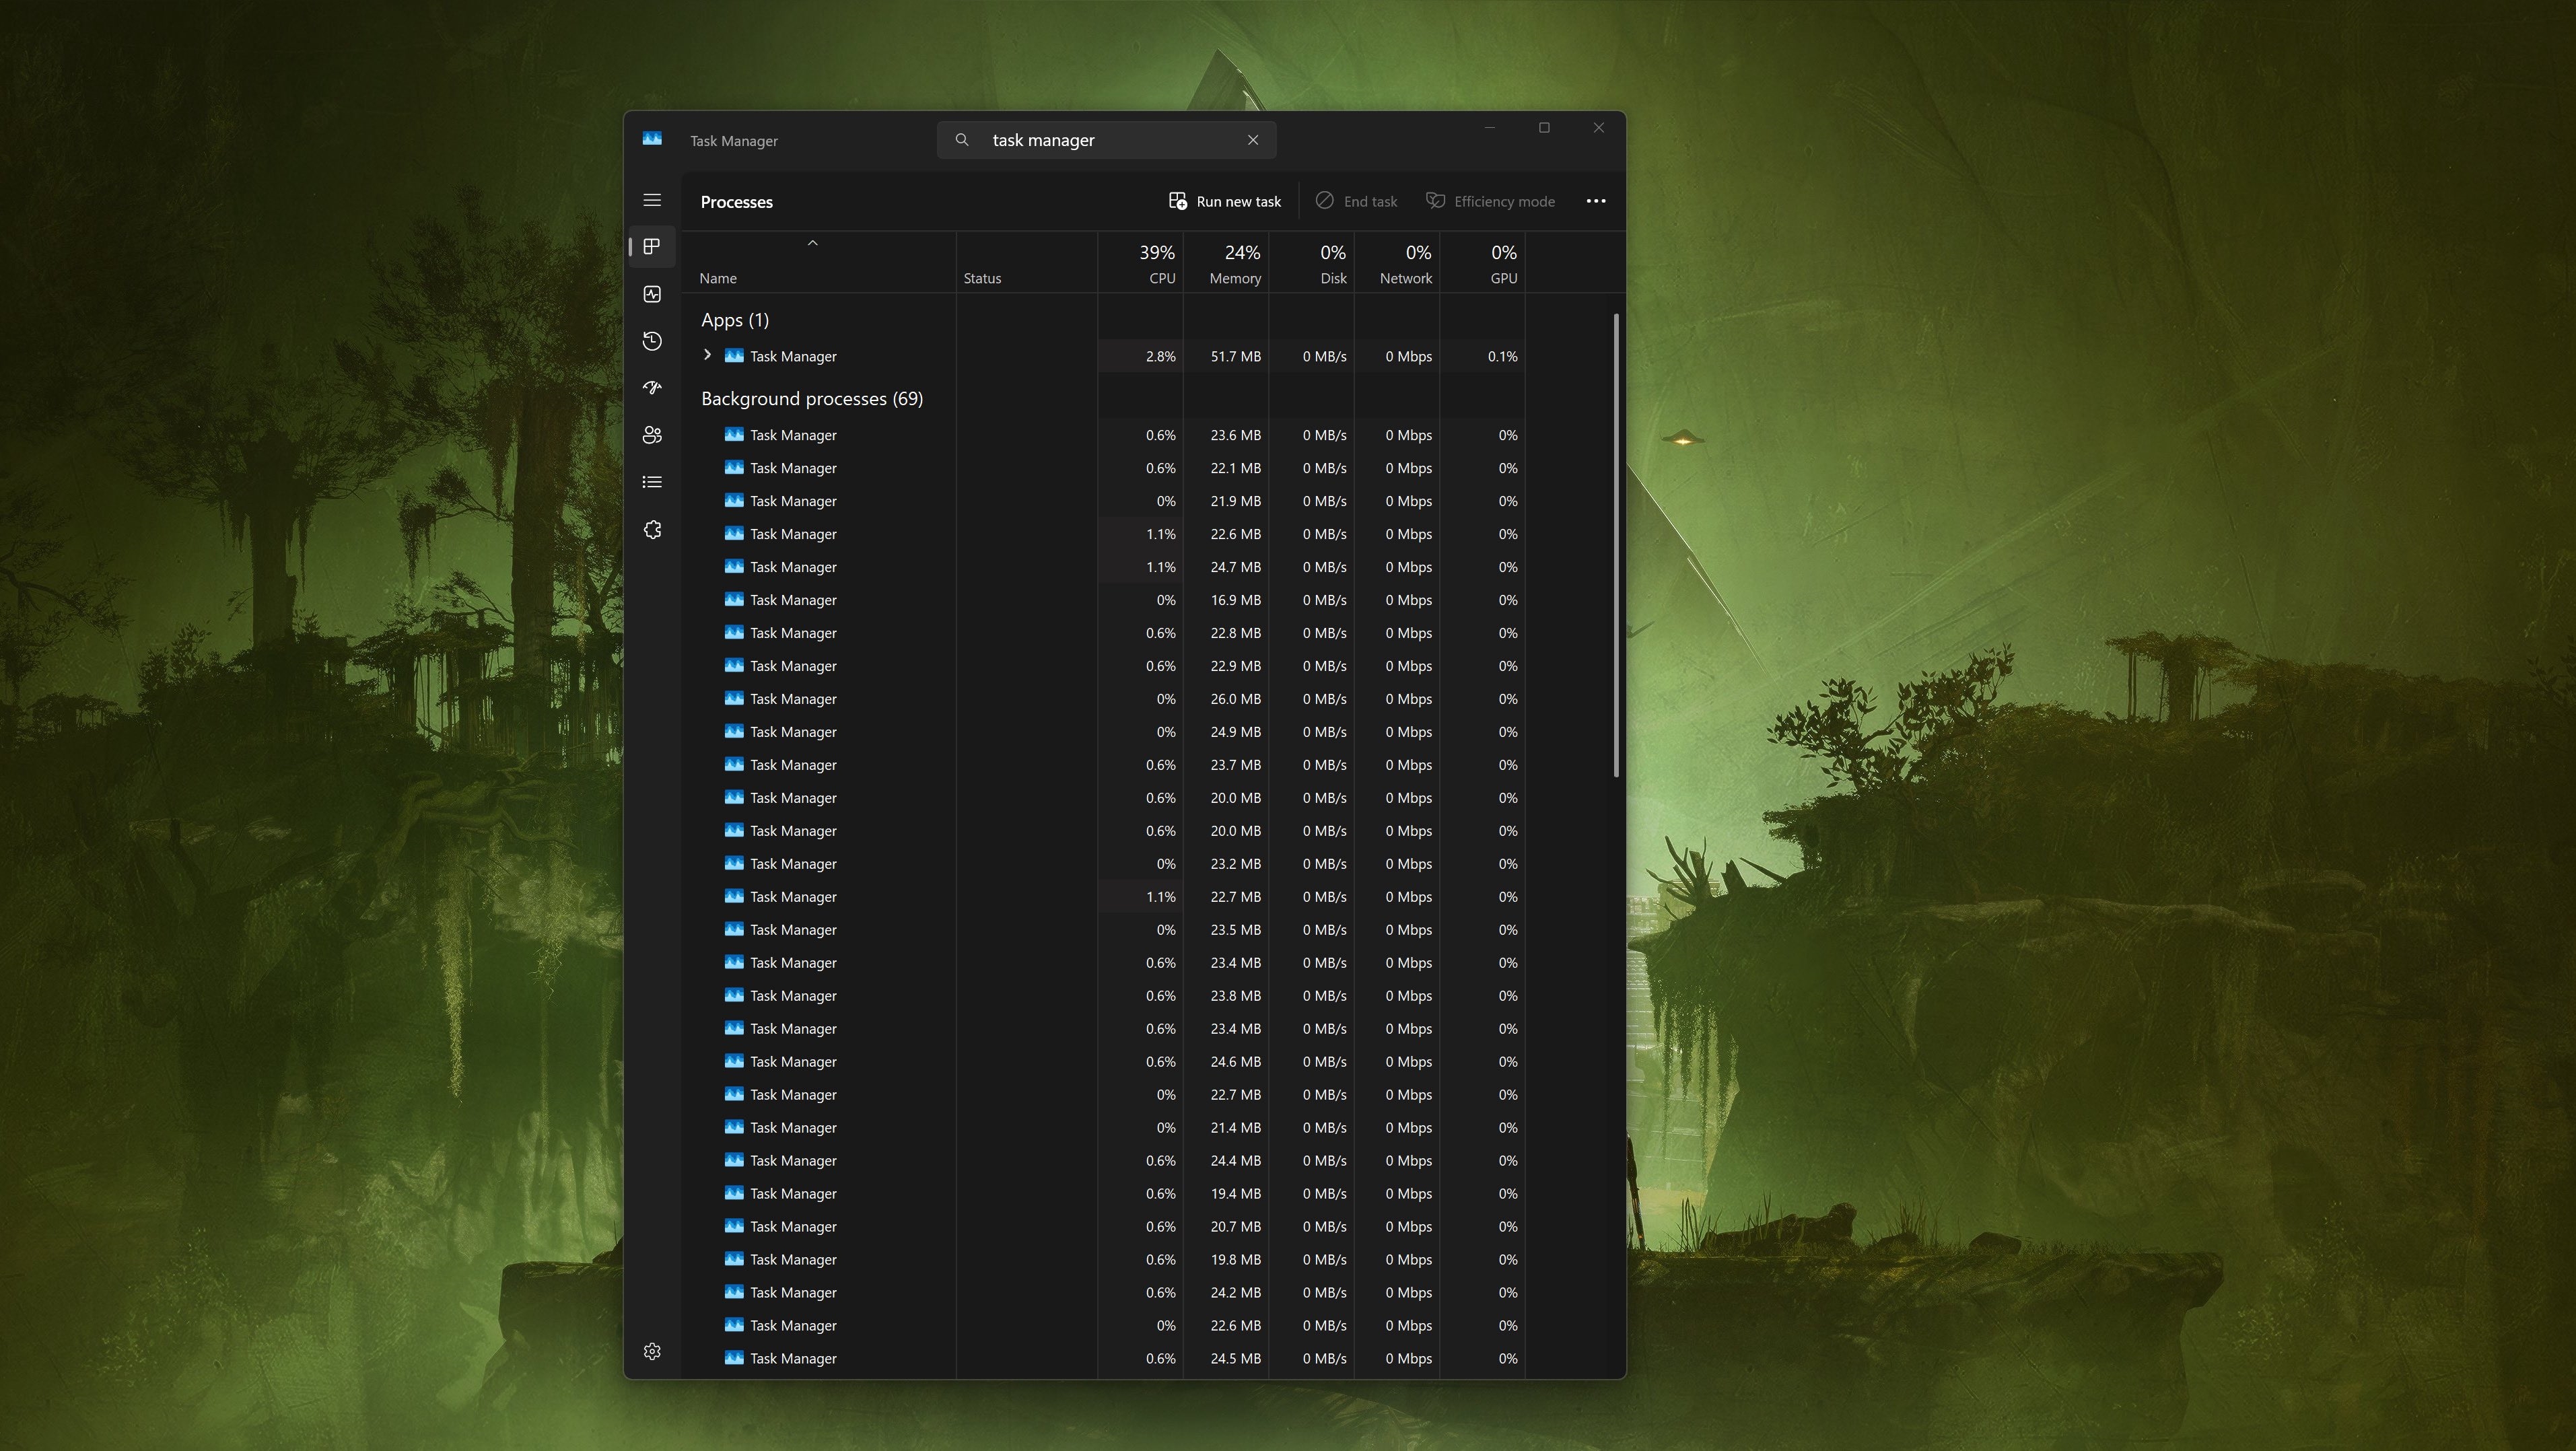
Task: Select the Processes page icon
Action: pyautogui.click(x=652, y=247)
